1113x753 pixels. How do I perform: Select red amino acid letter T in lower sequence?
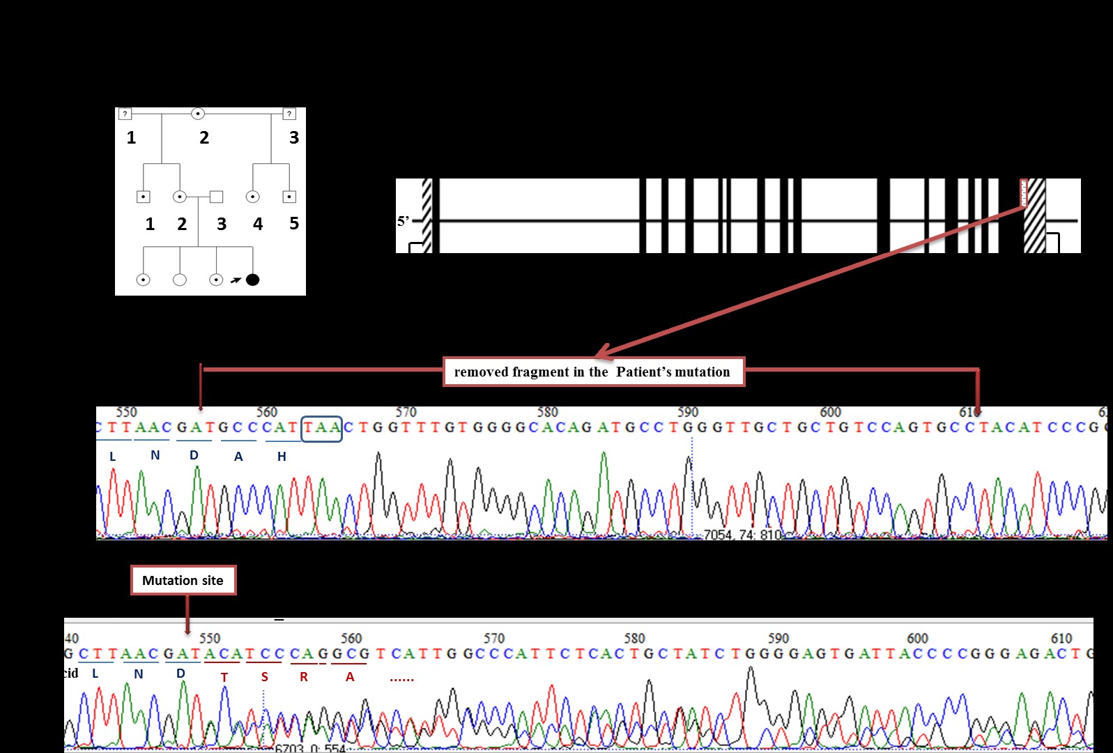pyautogui.click(x=224, y=677)
